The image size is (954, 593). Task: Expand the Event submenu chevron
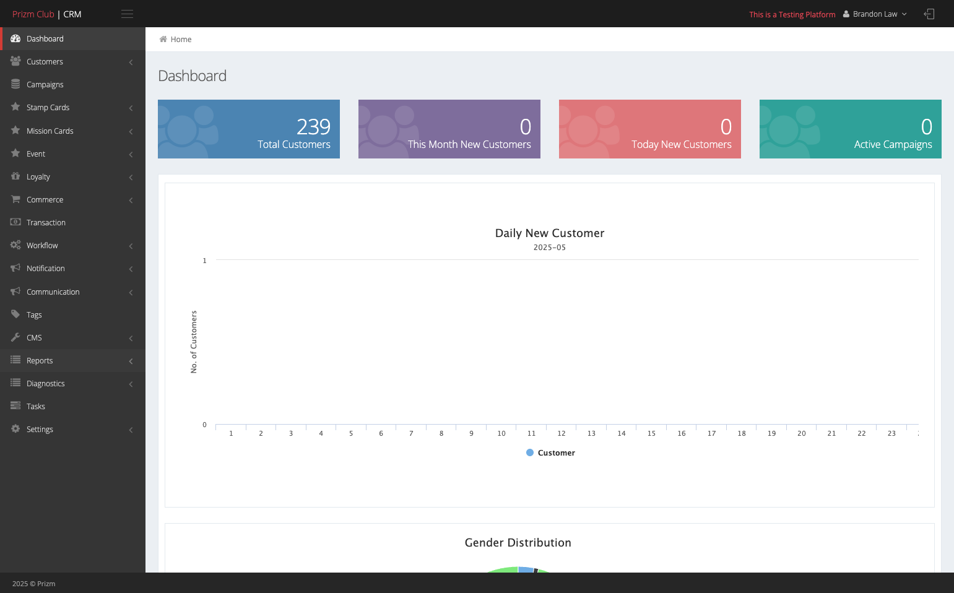(131, 154)
